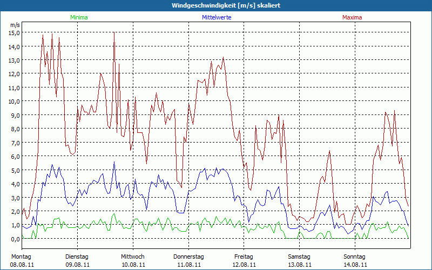Click the date 14.08.11
Image resolution: width=432 pixels, height=270 pixels.
(x=355, y=265)
